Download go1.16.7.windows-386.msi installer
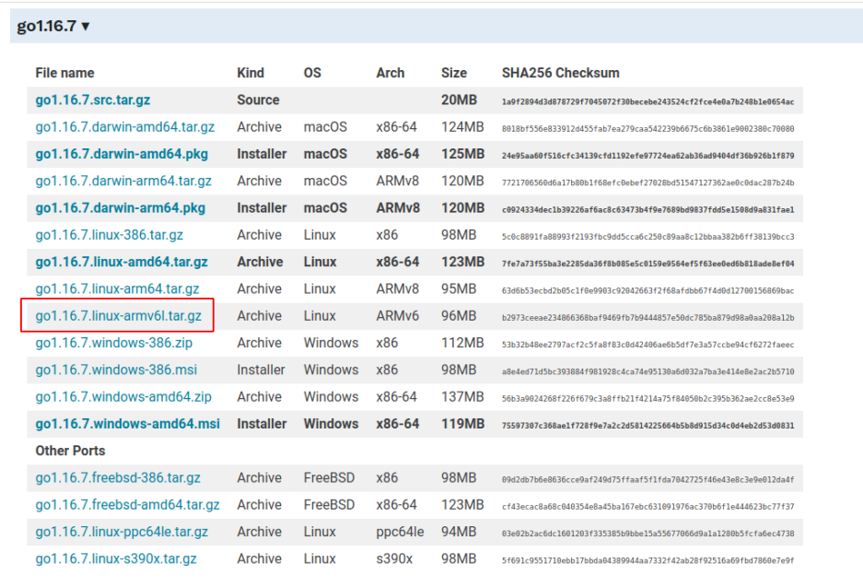863x587 pixels. click(x=114, y=370)
